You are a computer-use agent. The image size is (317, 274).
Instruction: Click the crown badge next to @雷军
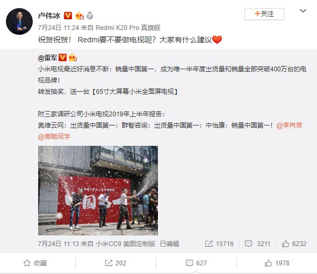point(73,57)
